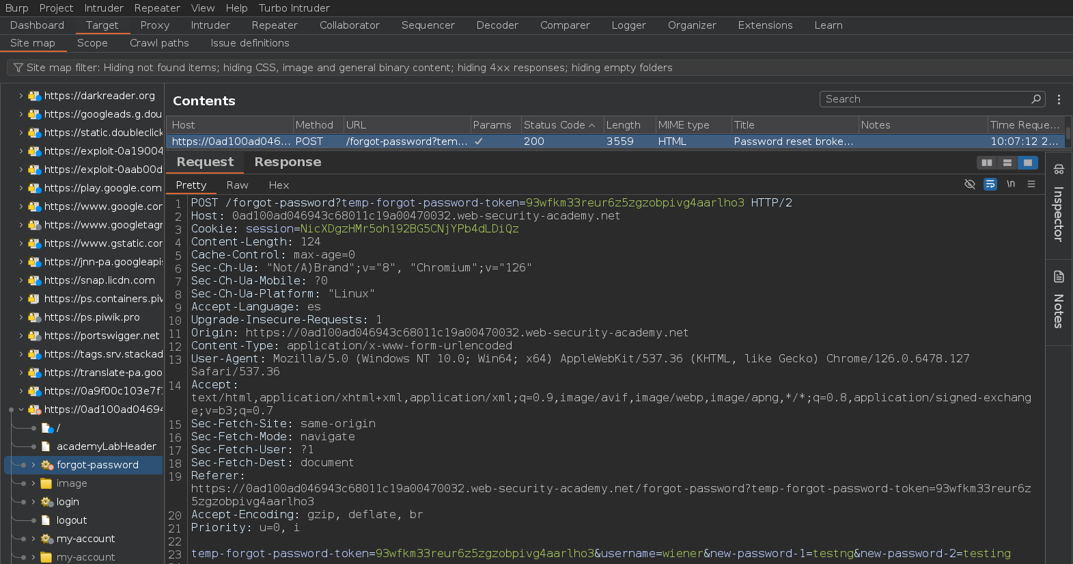The image size is (1073, 564).
Task: Open the message editor hamburger menu
Action: [1031, 185]
